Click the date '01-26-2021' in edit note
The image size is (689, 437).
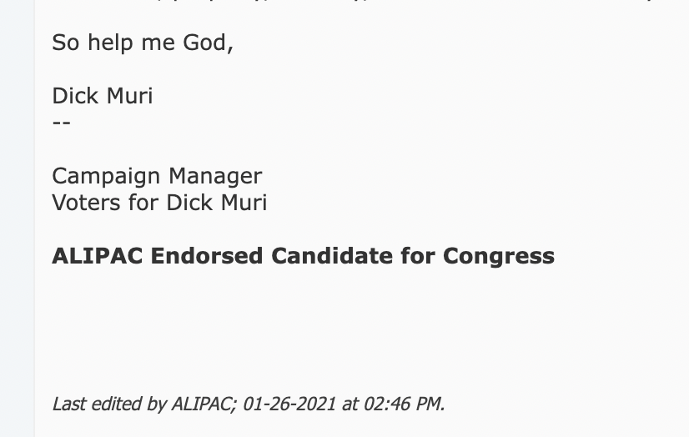[289, 404]
